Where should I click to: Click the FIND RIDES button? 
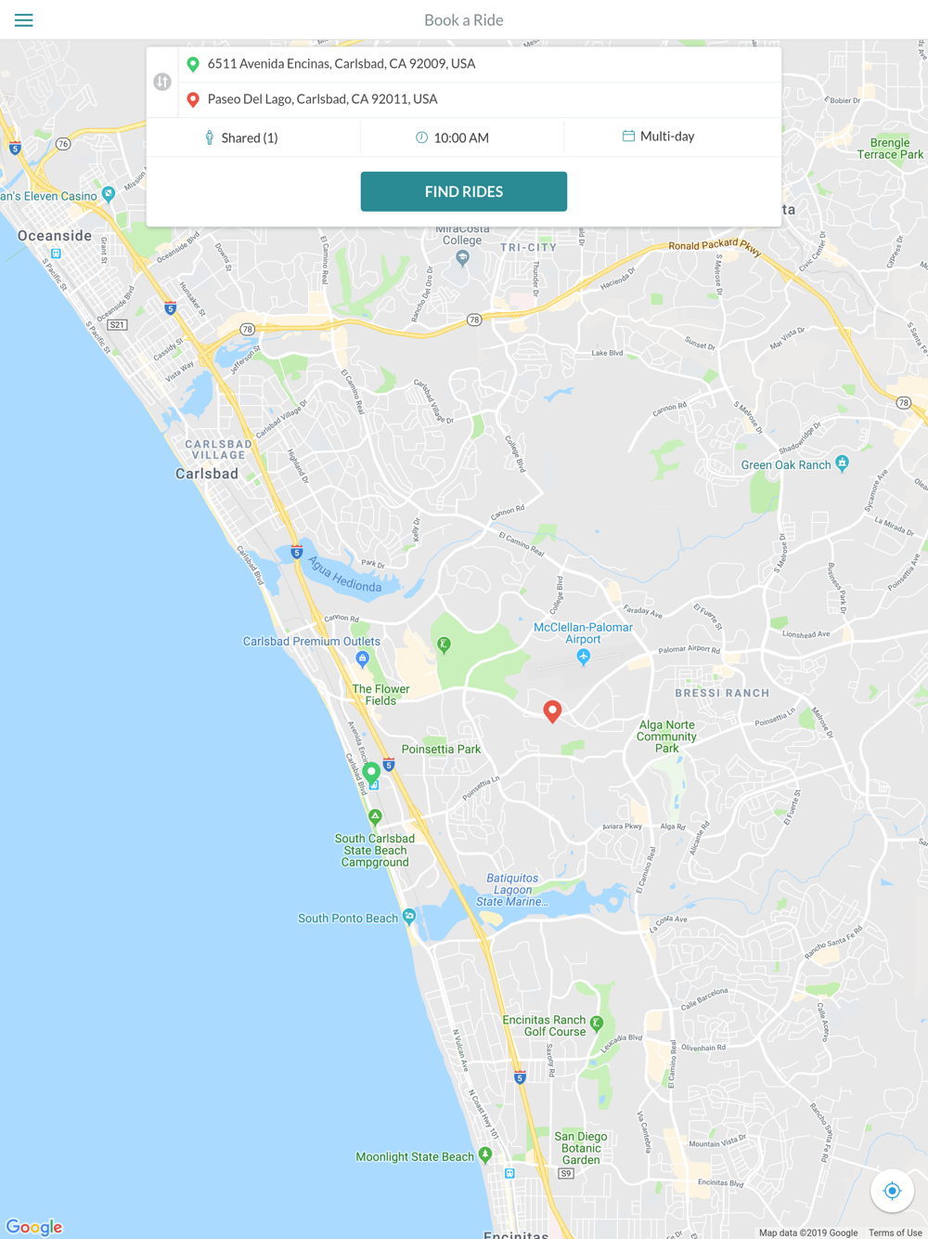tap(464, 191)
